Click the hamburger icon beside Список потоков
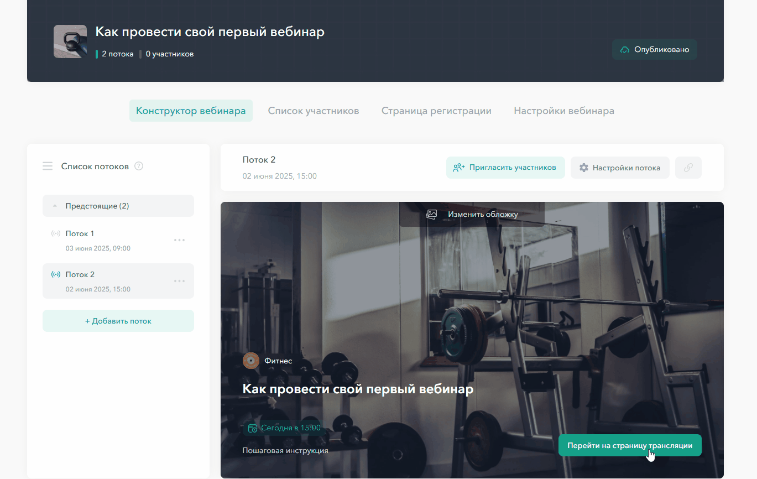The height and width of the screenshot is (479, 757). pyautogui.click(x=48, y=166)
